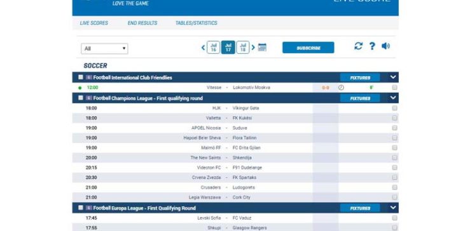Mute sound with the speaker icon
Viewport: 463px width, 231px height.
(x=385, y=46)
